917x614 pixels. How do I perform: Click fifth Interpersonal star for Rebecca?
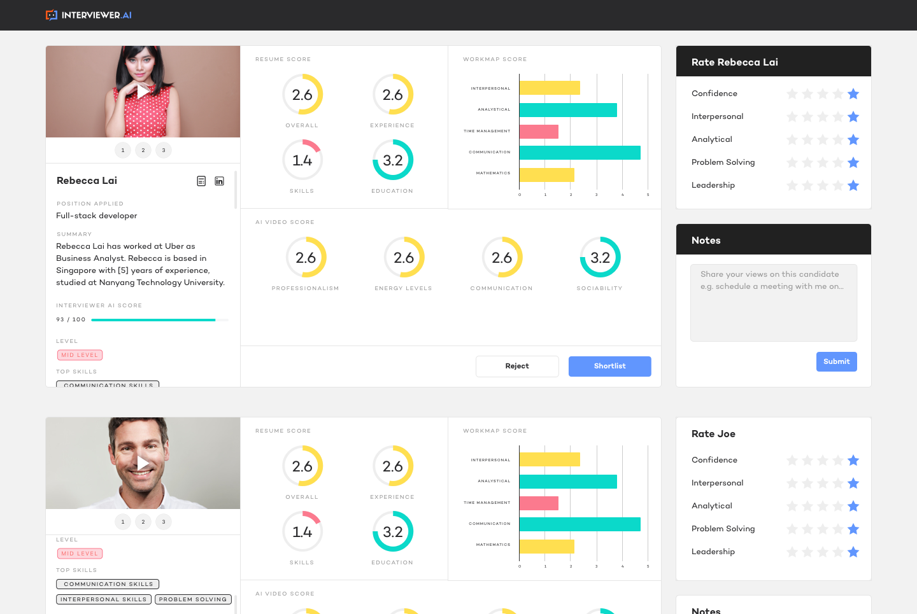tap(853, 117)
